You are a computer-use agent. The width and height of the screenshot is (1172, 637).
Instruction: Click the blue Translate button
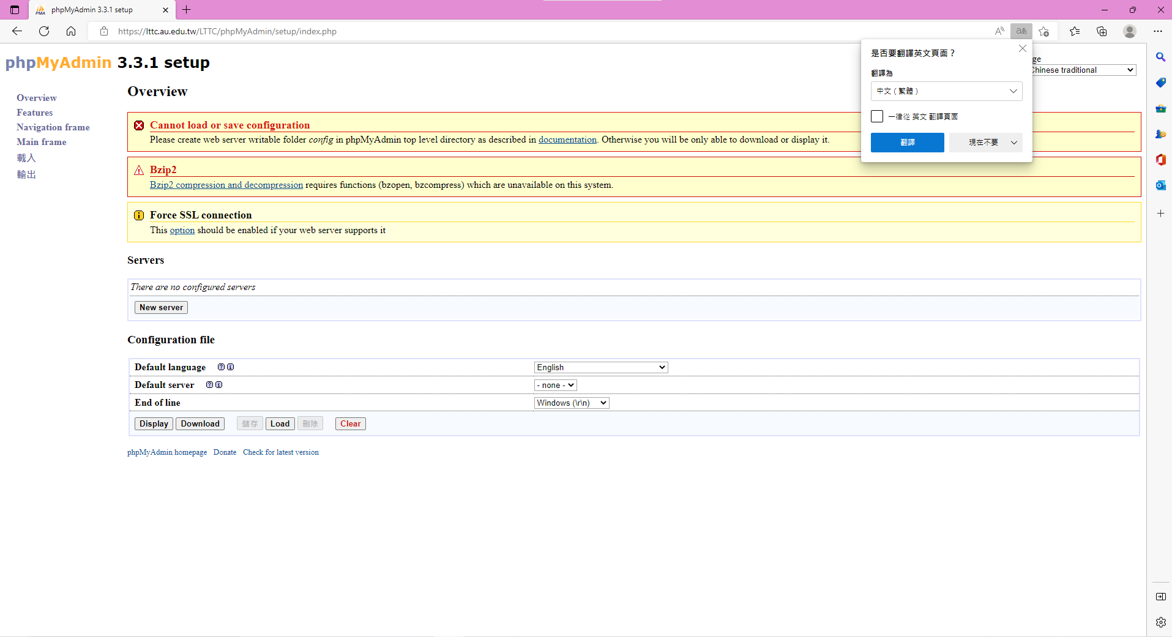click(907, 143)
